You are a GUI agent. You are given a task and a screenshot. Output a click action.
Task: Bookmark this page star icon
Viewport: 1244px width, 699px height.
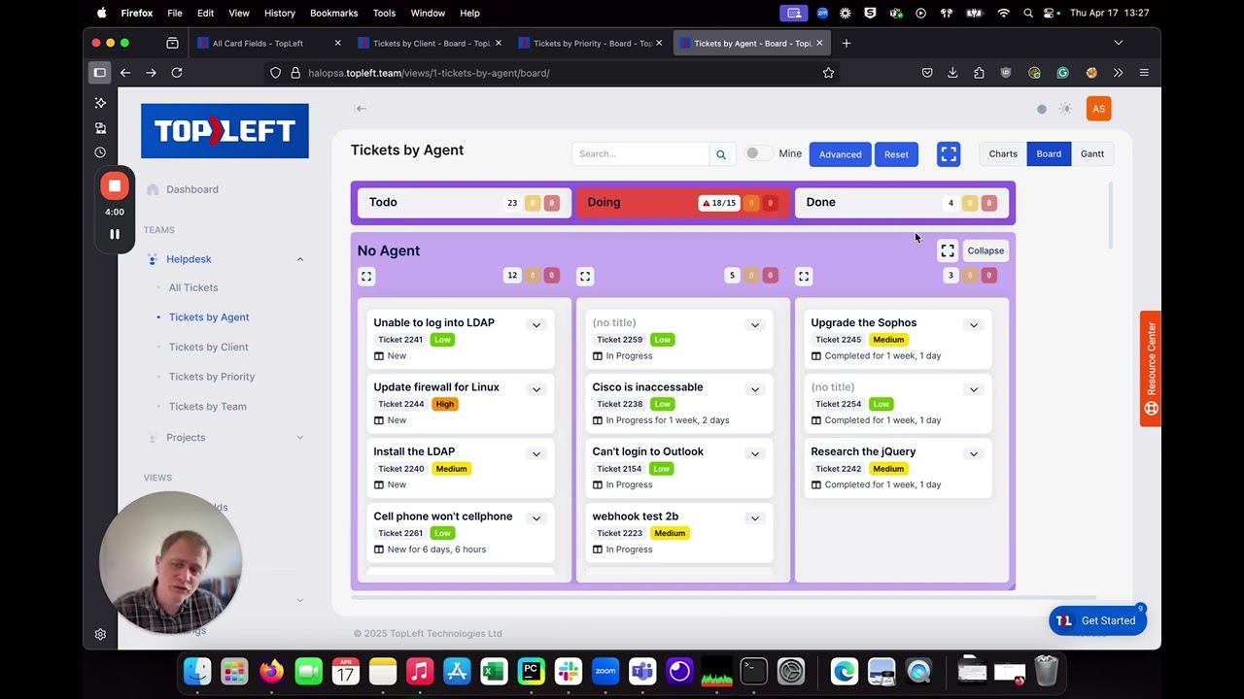tap(828, 73)
